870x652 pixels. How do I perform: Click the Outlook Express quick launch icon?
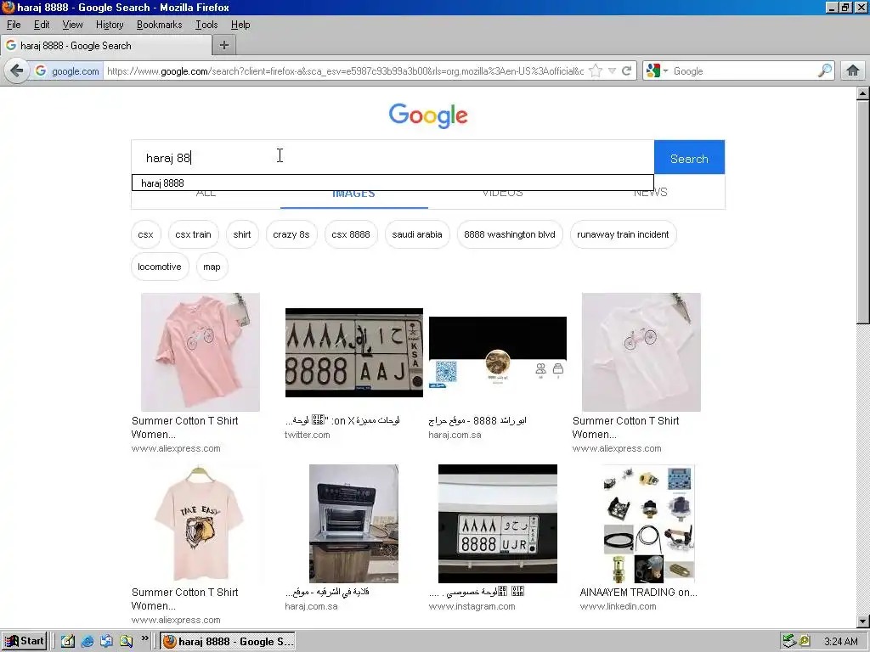click(x=106, y=642)
